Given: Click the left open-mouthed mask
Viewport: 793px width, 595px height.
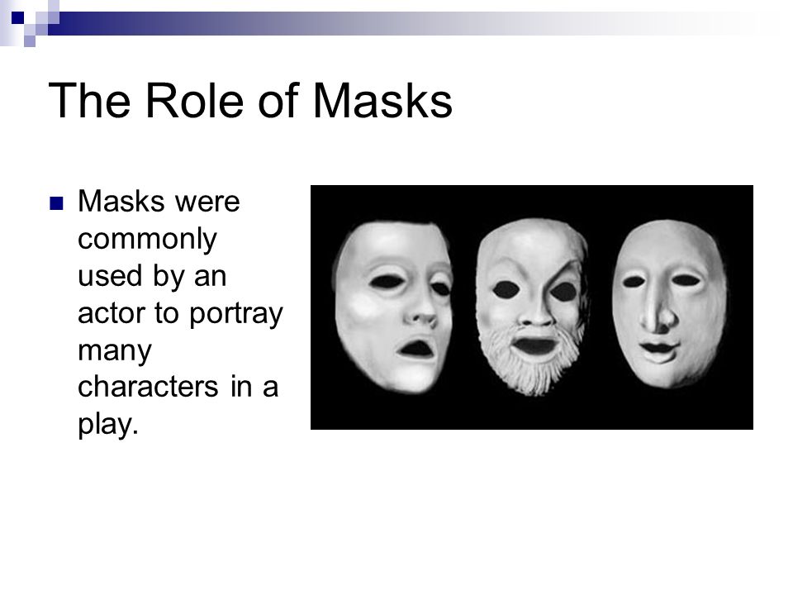Looking at the screenshot, I should click(x=393, y=307).
